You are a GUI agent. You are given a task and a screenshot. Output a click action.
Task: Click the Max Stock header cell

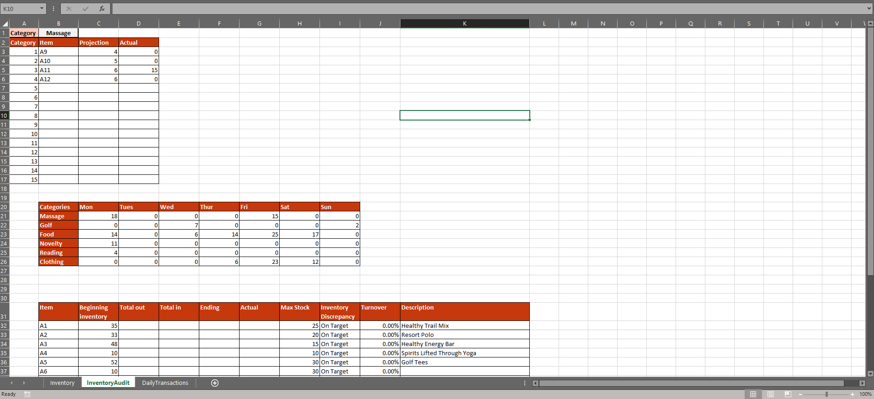(x=299, y=312)
